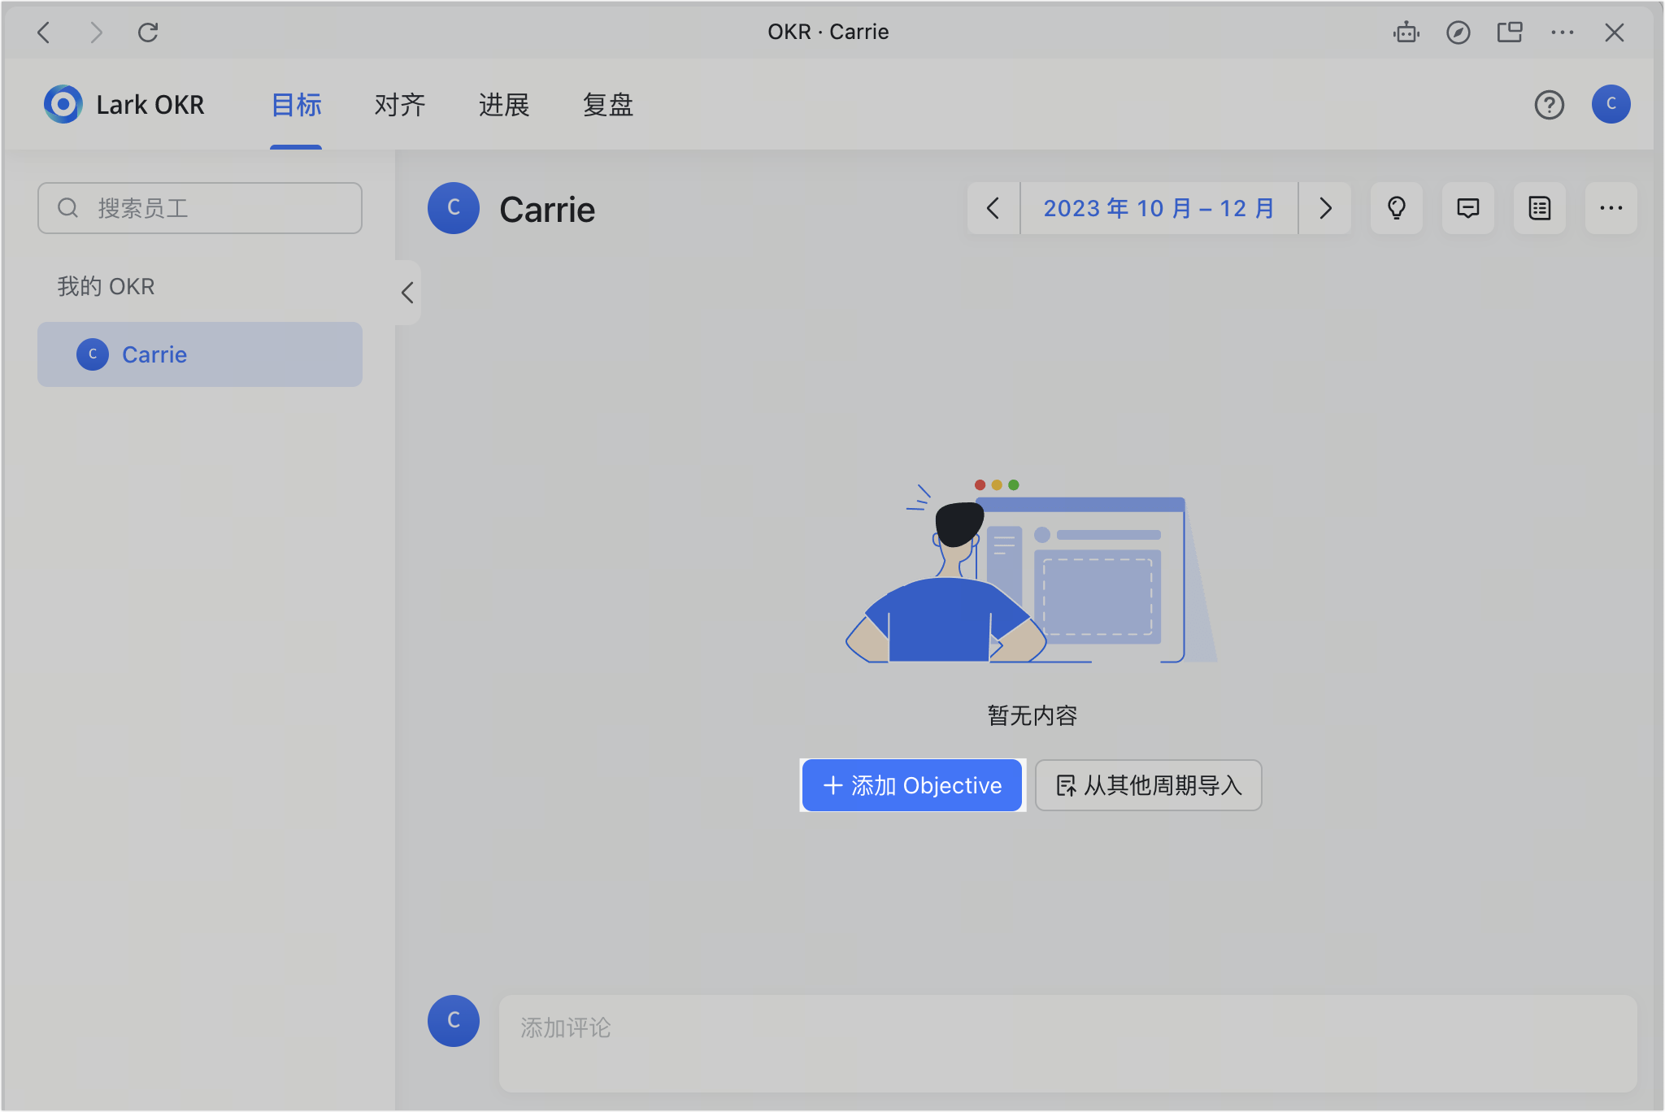Viewport: 1665px width, 1112px height.
Task: Open the title bar more options menu
Action: click(x=1562, y=33)
